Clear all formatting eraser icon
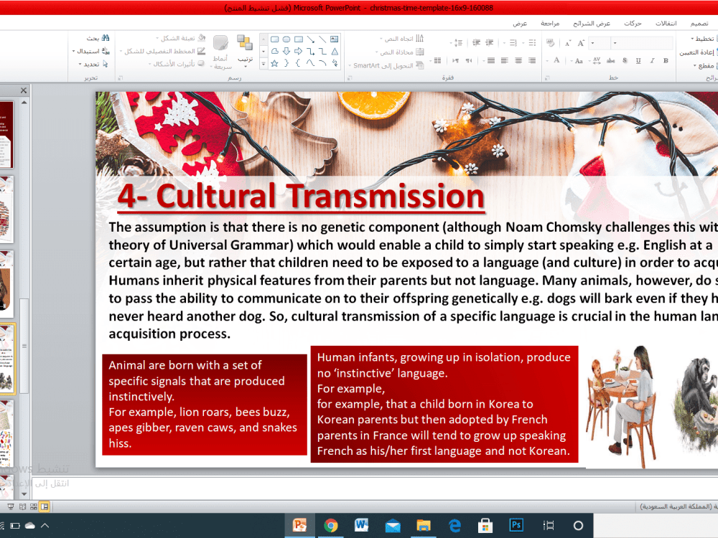 [551, 43]
